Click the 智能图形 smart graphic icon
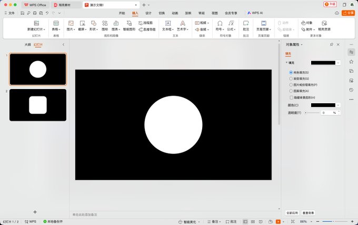 click(x=129, y=23)
